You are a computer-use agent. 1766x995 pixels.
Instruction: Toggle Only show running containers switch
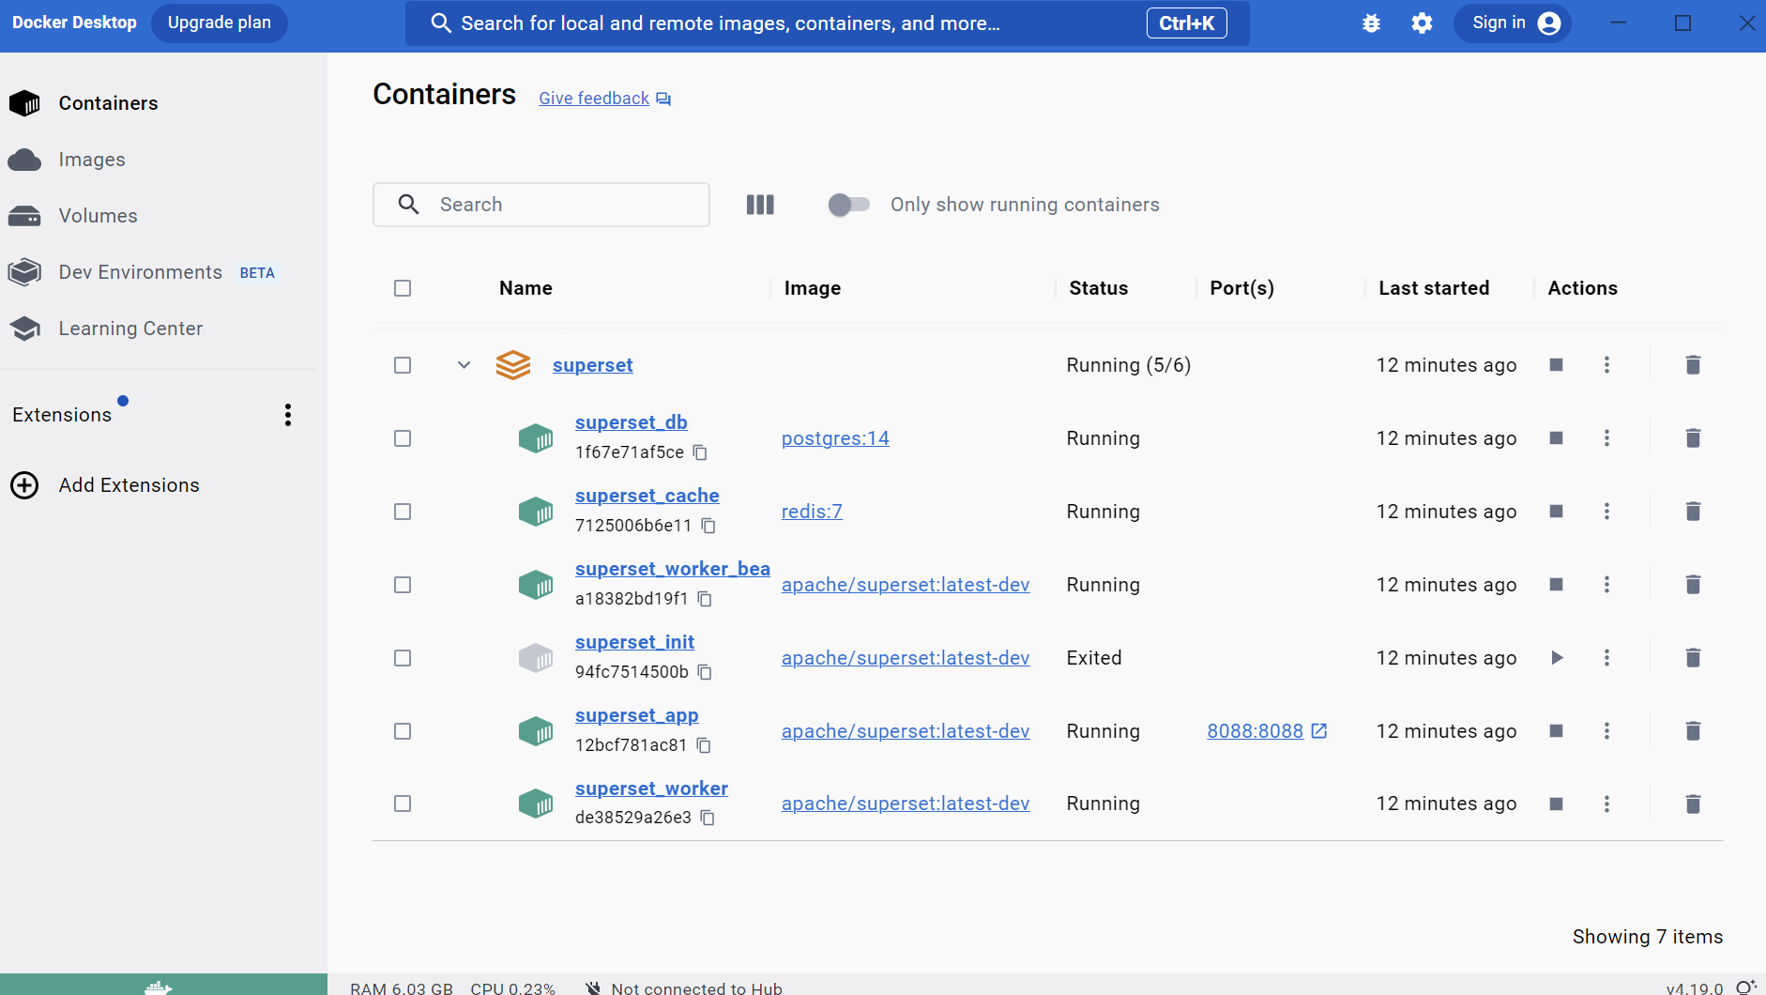point(848,205)
